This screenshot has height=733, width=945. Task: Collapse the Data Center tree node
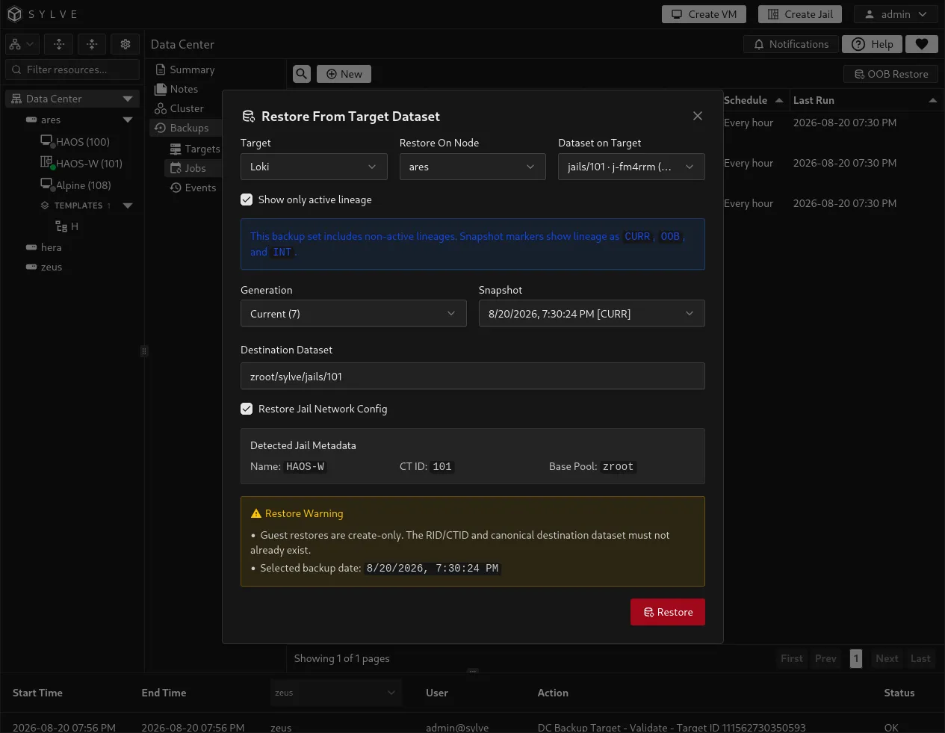point(128,99)
